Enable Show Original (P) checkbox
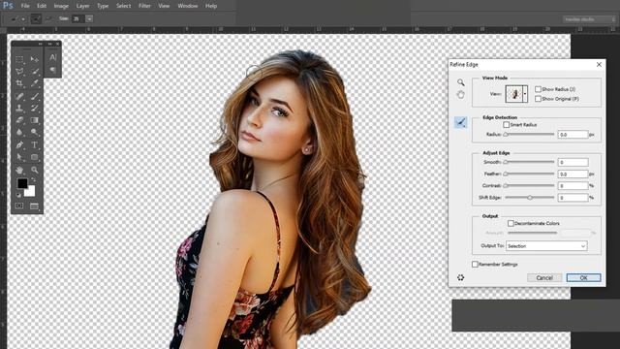This screenshot has height=349, width=620. click(x=538, y=99)
